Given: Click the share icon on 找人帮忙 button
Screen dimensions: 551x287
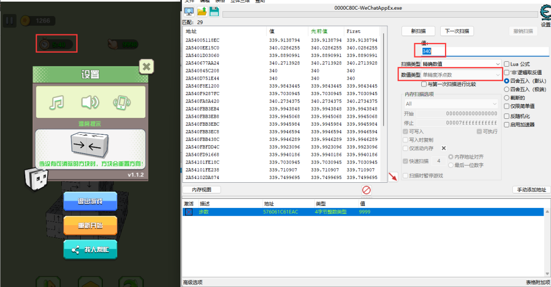Looking at the screenshot, I should coord(75,250).
